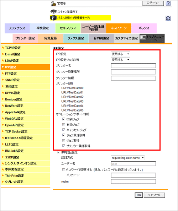The height and width of the screenshot is (211, 178).
Task: Toggle the ジョブ属性取得 checkbox
Action: tap(64, 135)
